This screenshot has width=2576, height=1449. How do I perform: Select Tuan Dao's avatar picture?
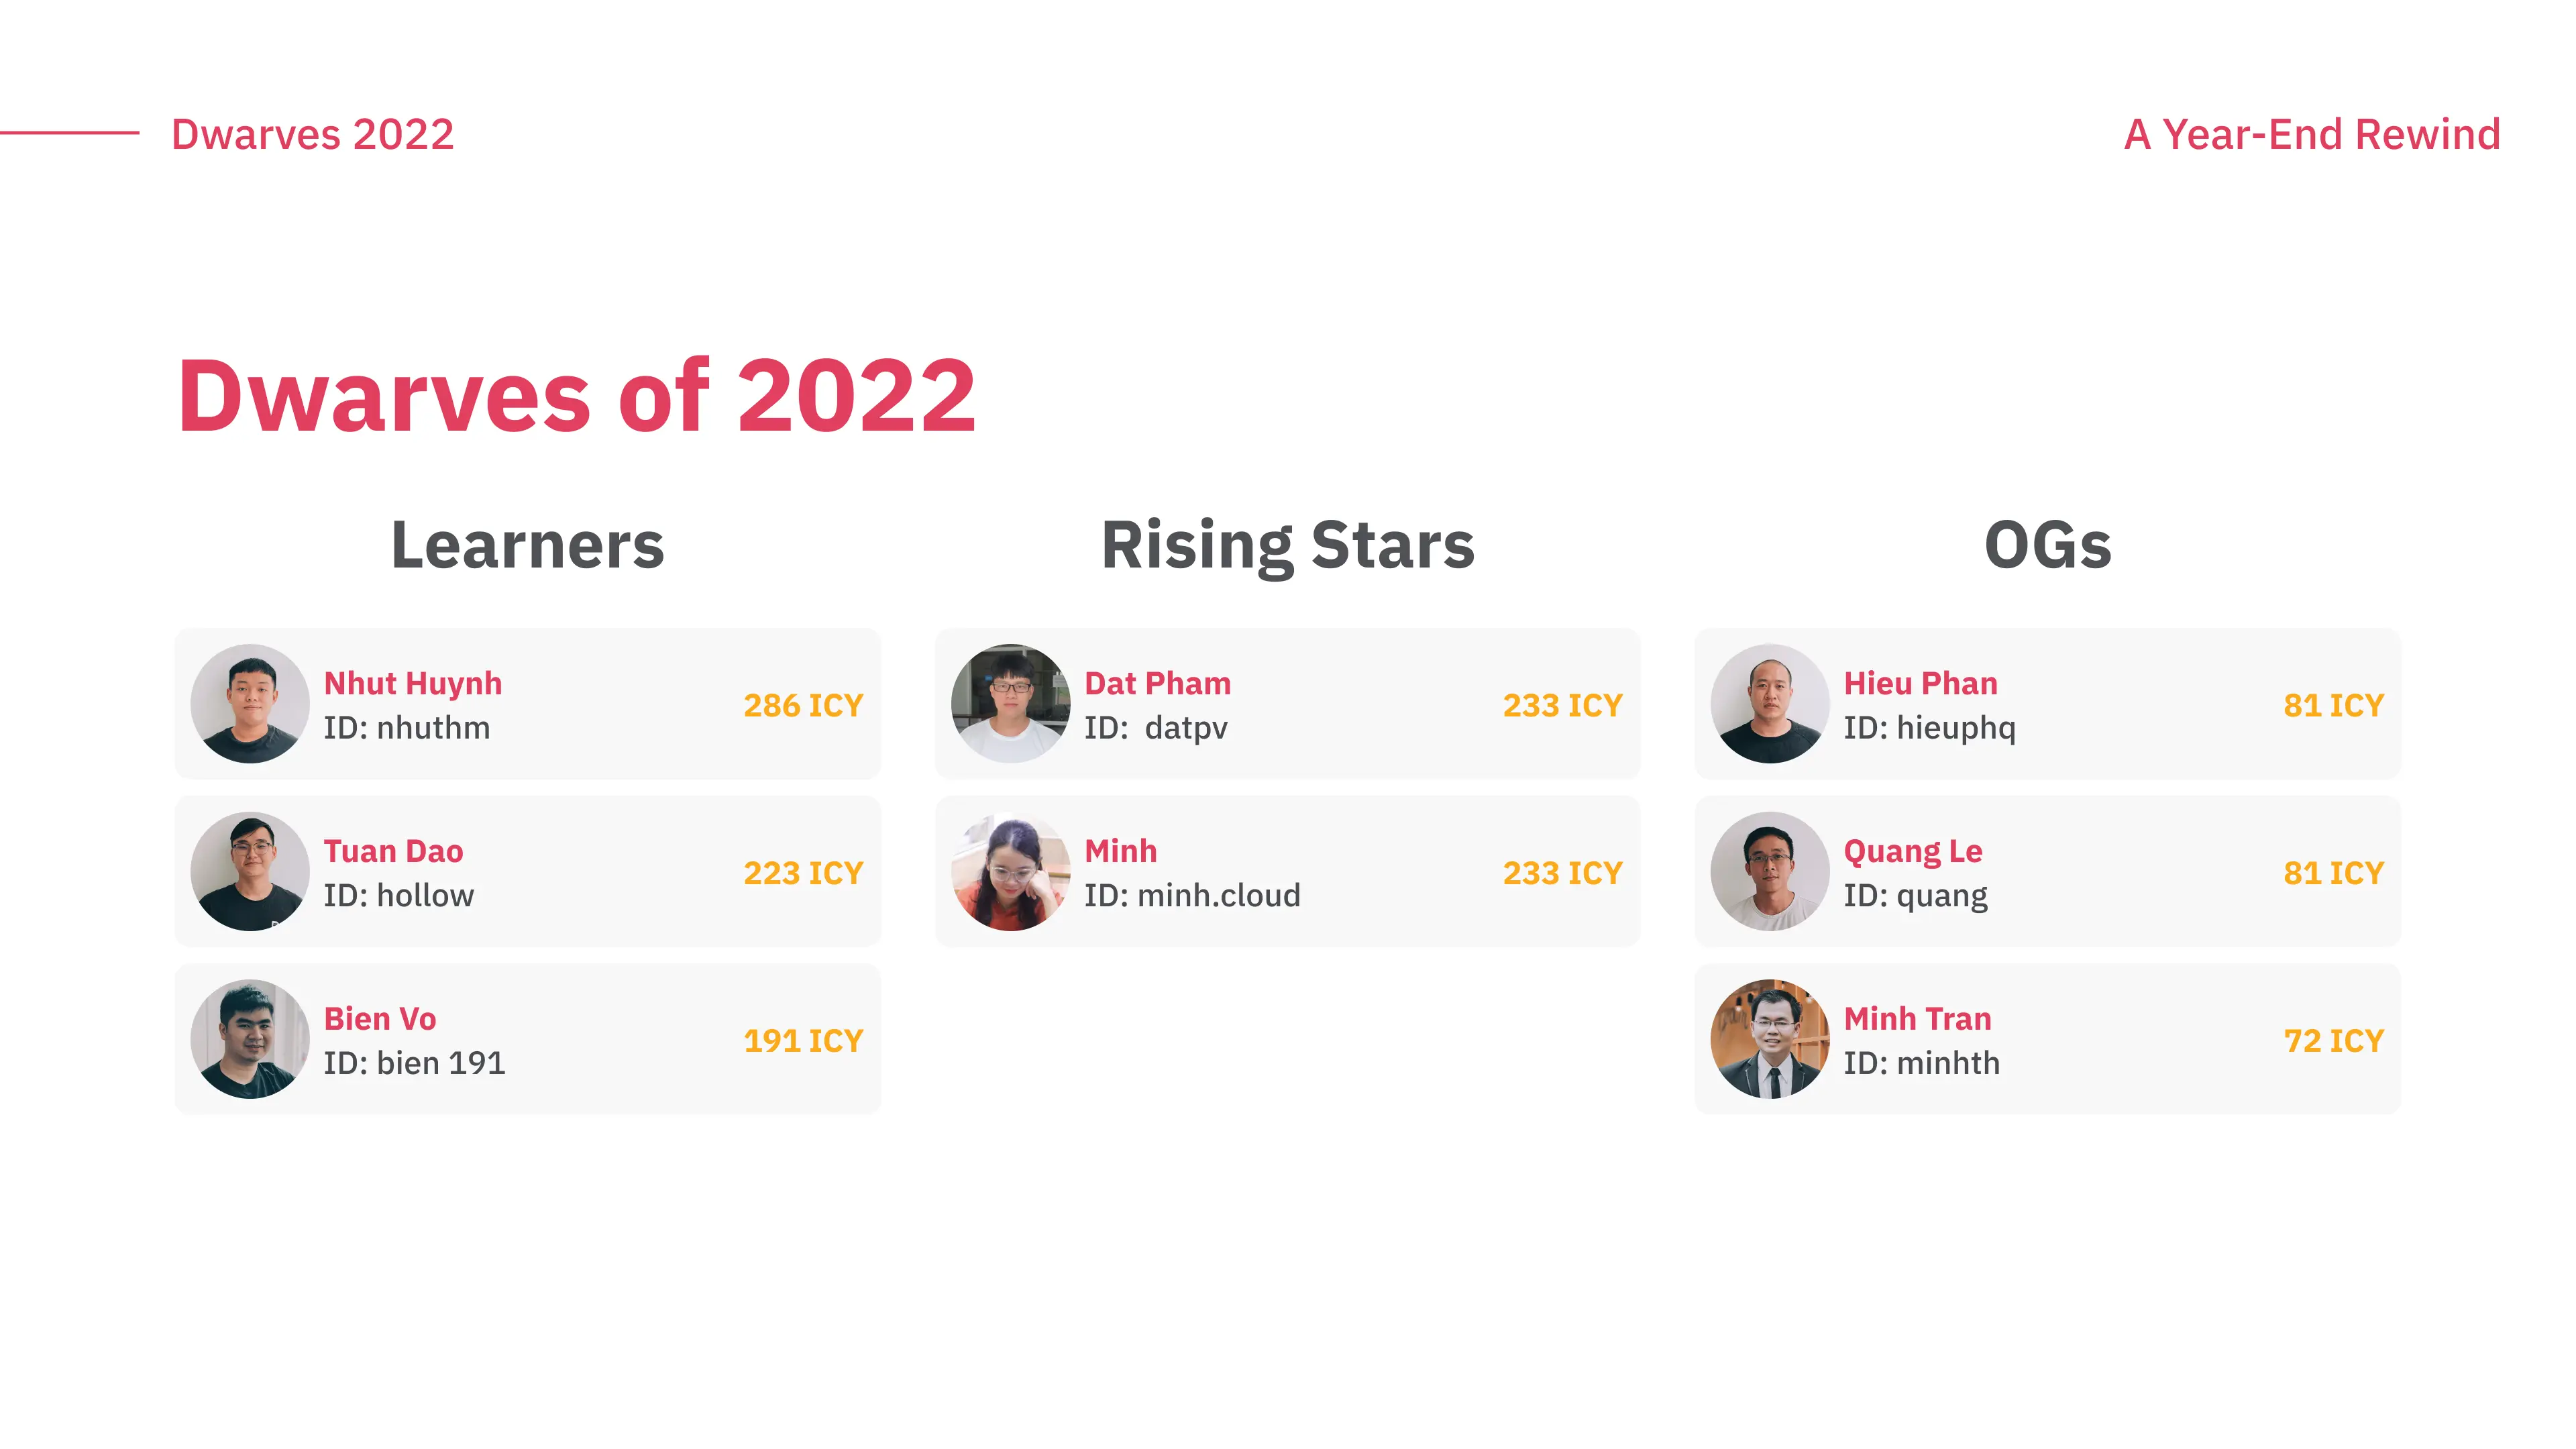point(250,872)
